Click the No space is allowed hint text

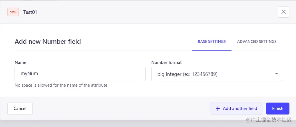tap(61, 85)
